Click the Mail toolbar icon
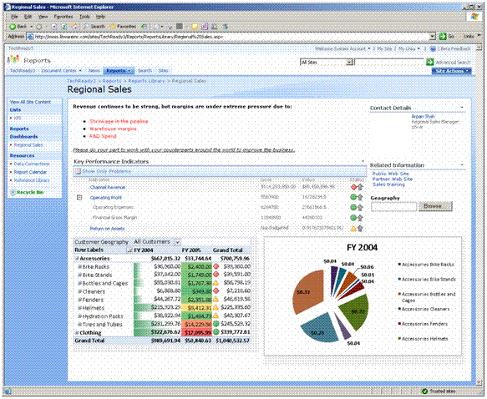The width and height of the screenshot is (487, 399). pos(157,27)
